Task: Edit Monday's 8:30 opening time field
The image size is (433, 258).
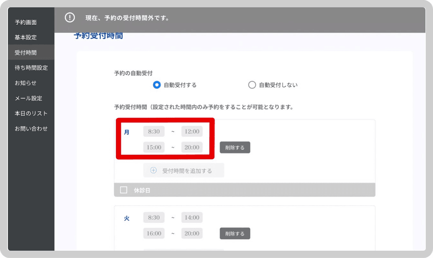Action: coord(154,131)
